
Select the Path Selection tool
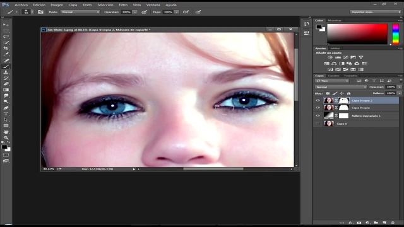(6, 120)
